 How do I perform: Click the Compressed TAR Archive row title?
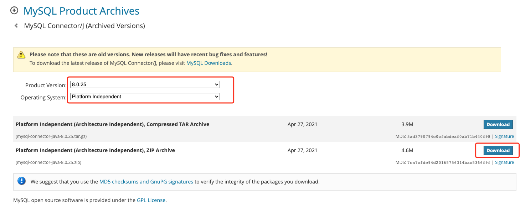click(113, 124)
